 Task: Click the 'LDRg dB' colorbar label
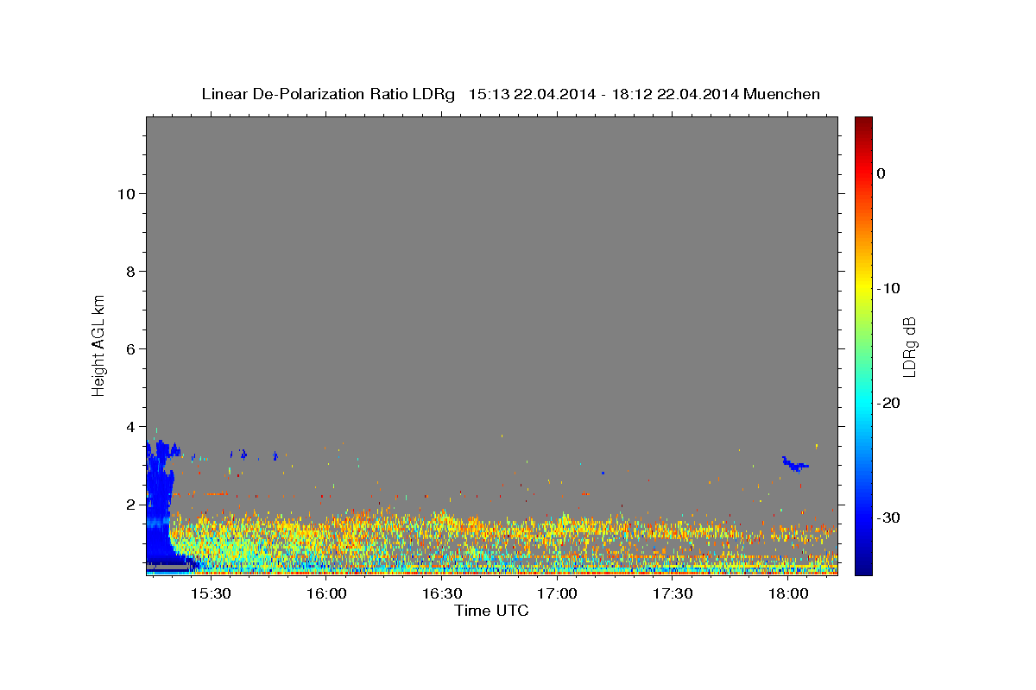(x=908, y=347)
